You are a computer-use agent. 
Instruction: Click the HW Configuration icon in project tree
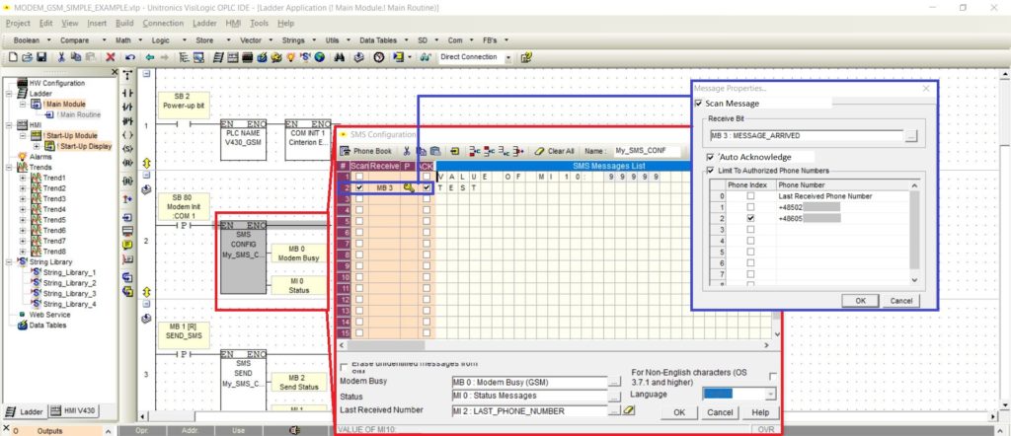(22, 83)
